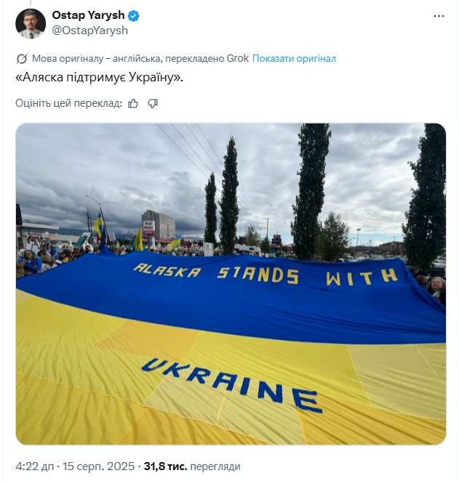Click 'ALASKA STANDS WITH' lettering in photo
Viewport: 459px width, 481px height.
(x=266, y=274)
